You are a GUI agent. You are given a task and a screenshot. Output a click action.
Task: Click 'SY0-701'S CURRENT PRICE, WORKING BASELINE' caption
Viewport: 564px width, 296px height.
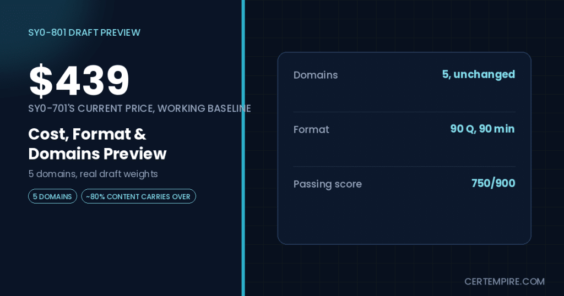(x=139, y=108)
